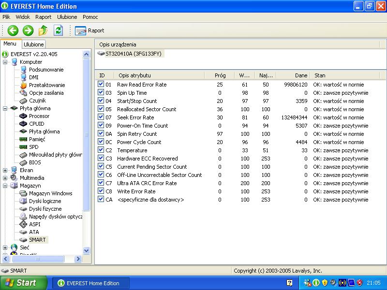Toggle the Current Pending Sector Count checkbox

pyautogui.click(x=101, y=166)
